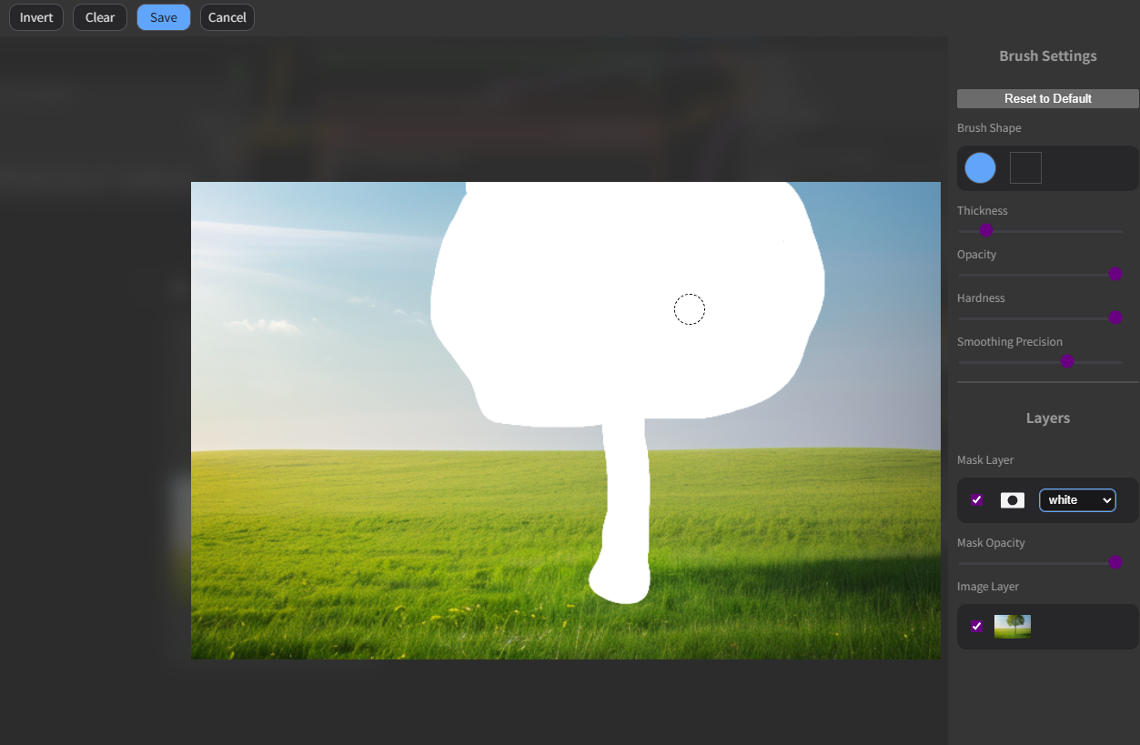Image resolution: width=1140 pixels, height=745 pixels.
Task: Click the Invert button
Action: pos(36,17)
